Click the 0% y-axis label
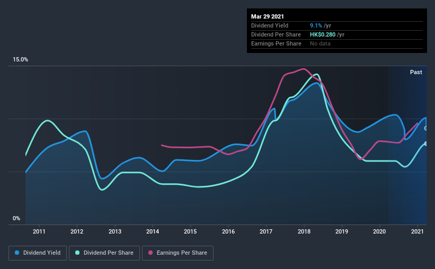Image resolution: width=435 pixels, height=269 pixels. click(16, 219)
